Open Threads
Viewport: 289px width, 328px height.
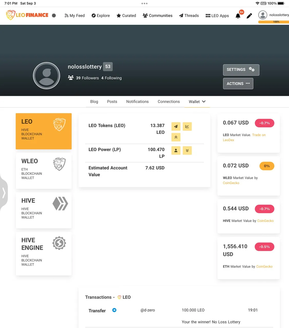pos(189,16)
